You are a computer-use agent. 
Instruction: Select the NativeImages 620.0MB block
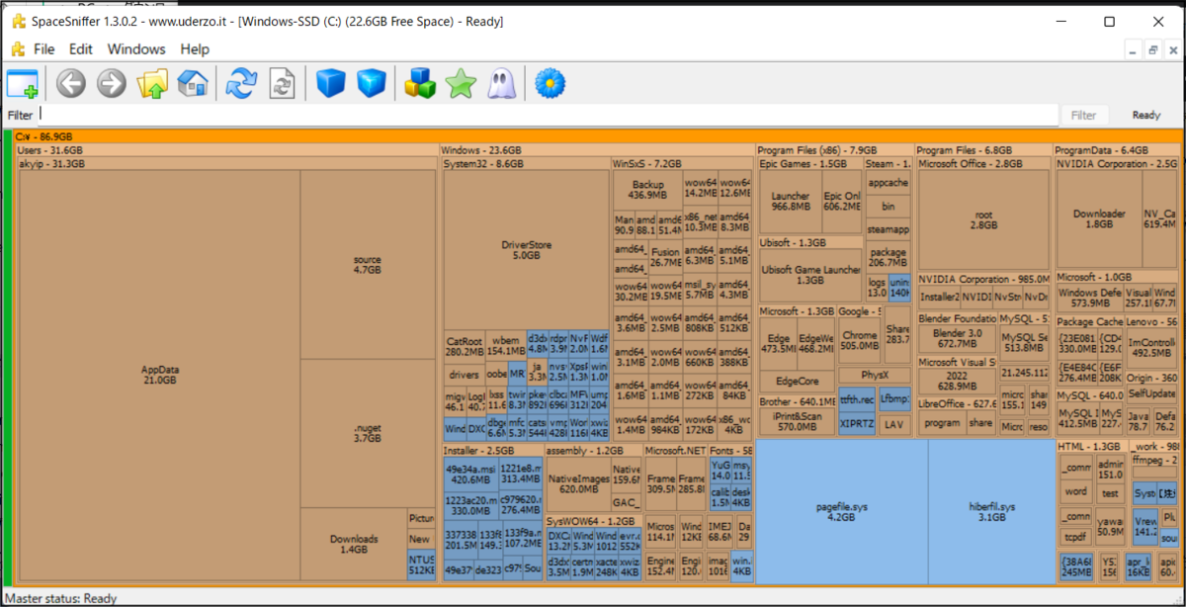coord(579,483)
